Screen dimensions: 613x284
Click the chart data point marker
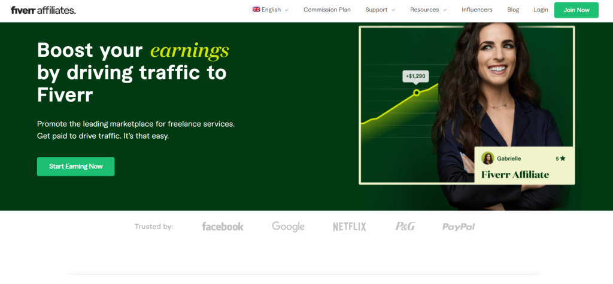point(417,93)
